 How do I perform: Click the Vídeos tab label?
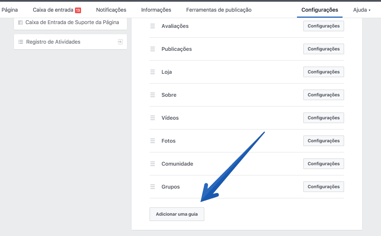[170, 118]
